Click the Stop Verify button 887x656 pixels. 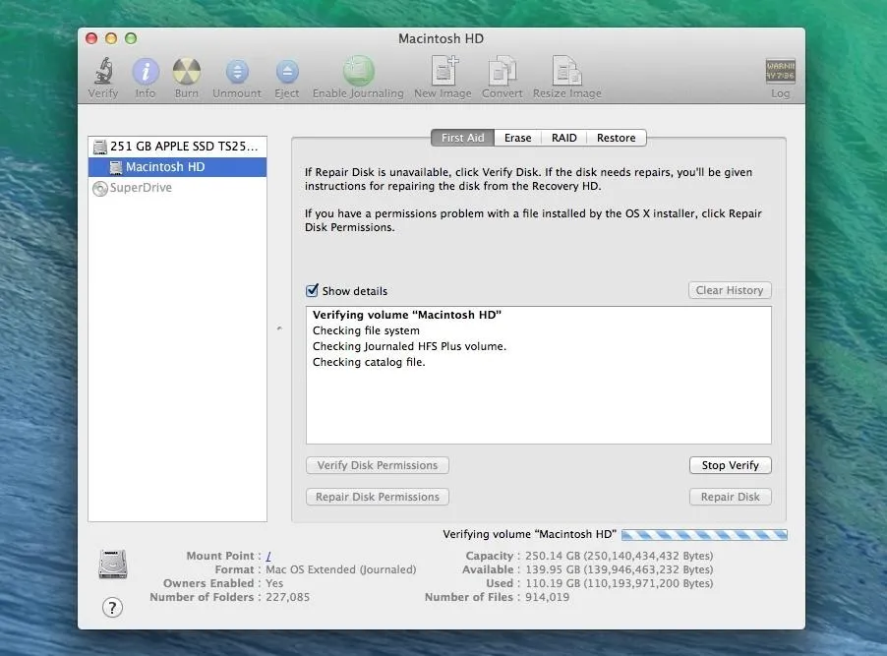[x=731, y=465]
